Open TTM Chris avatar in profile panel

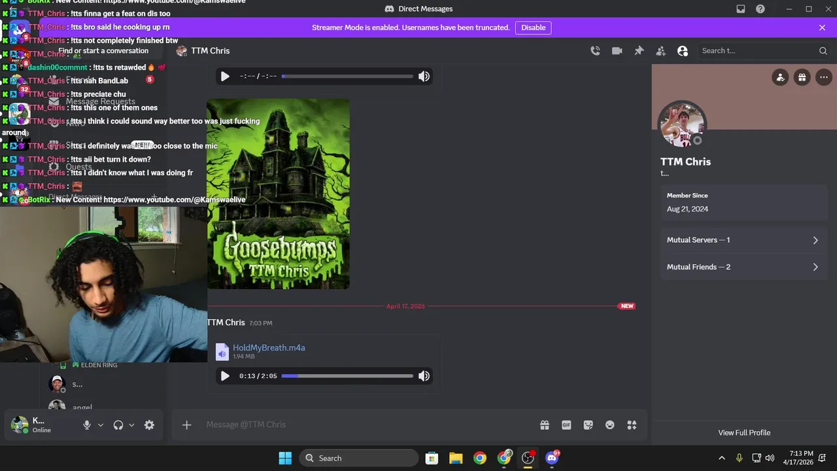click(x=682, y=125)
